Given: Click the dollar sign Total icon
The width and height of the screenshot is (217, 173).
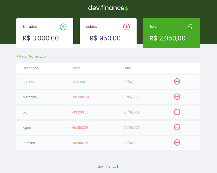Looking at the screenshot, I should pos(190,27).
